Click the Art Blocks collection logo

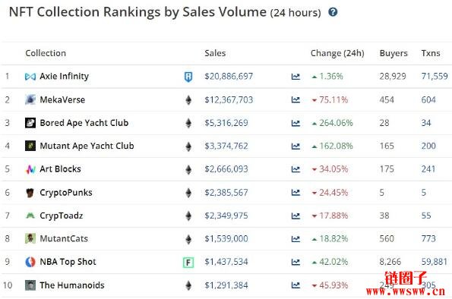[30, 169]
